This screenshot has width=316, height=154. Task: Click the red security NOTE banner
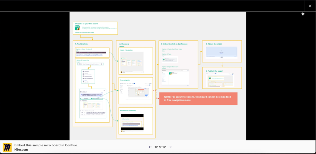point(198,99)
